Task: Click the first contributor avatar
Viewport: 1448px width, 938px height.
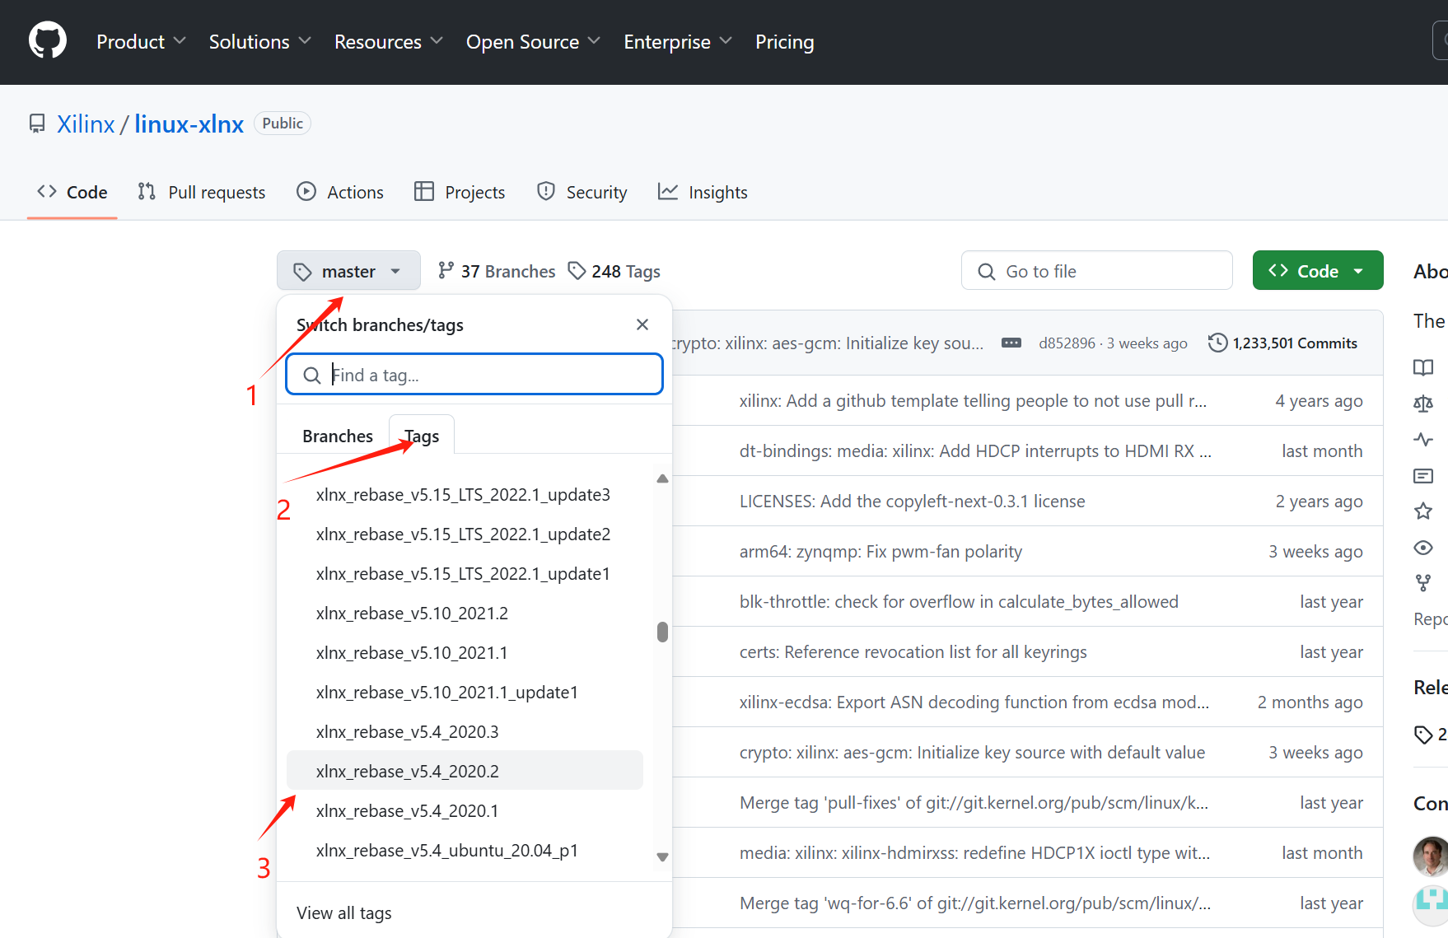Action: (1431, 856)
